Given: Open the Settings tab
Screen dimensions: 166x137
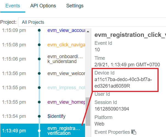Looking at the screenshot, I should (75, 6).
